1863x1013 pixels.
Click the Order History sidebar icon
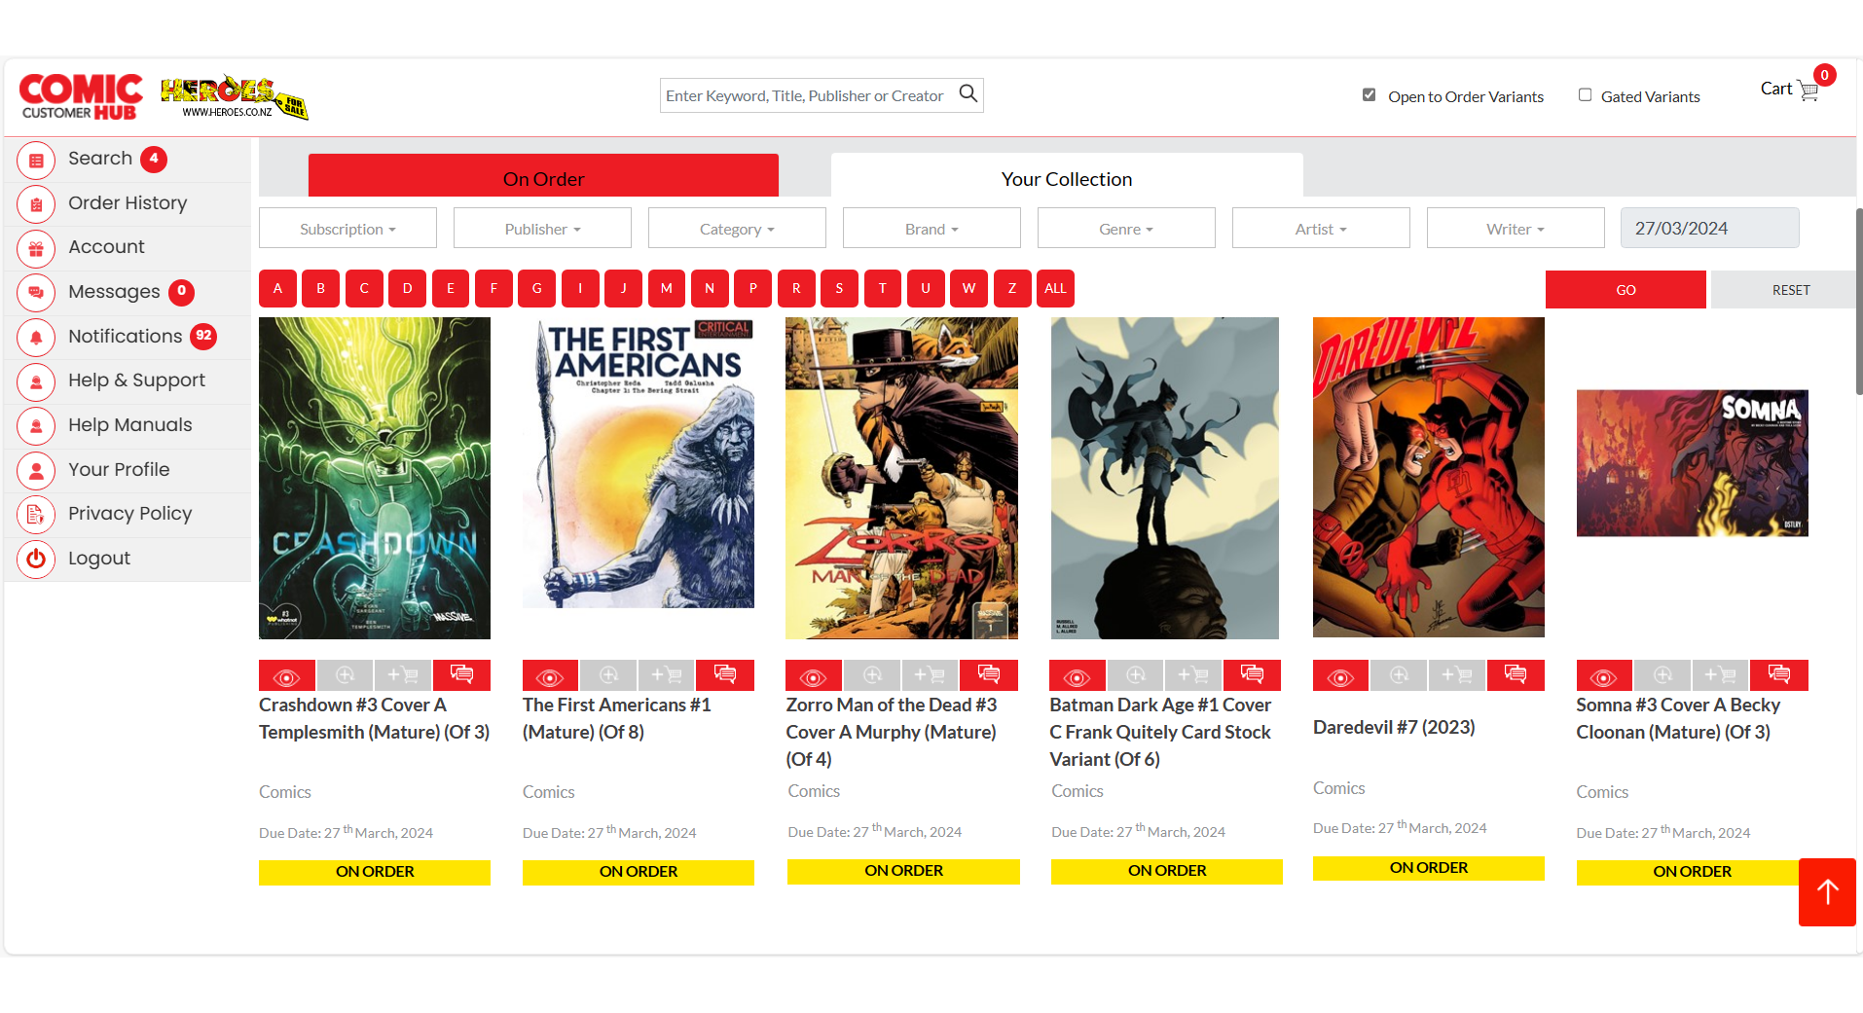[x=36, y=204]
